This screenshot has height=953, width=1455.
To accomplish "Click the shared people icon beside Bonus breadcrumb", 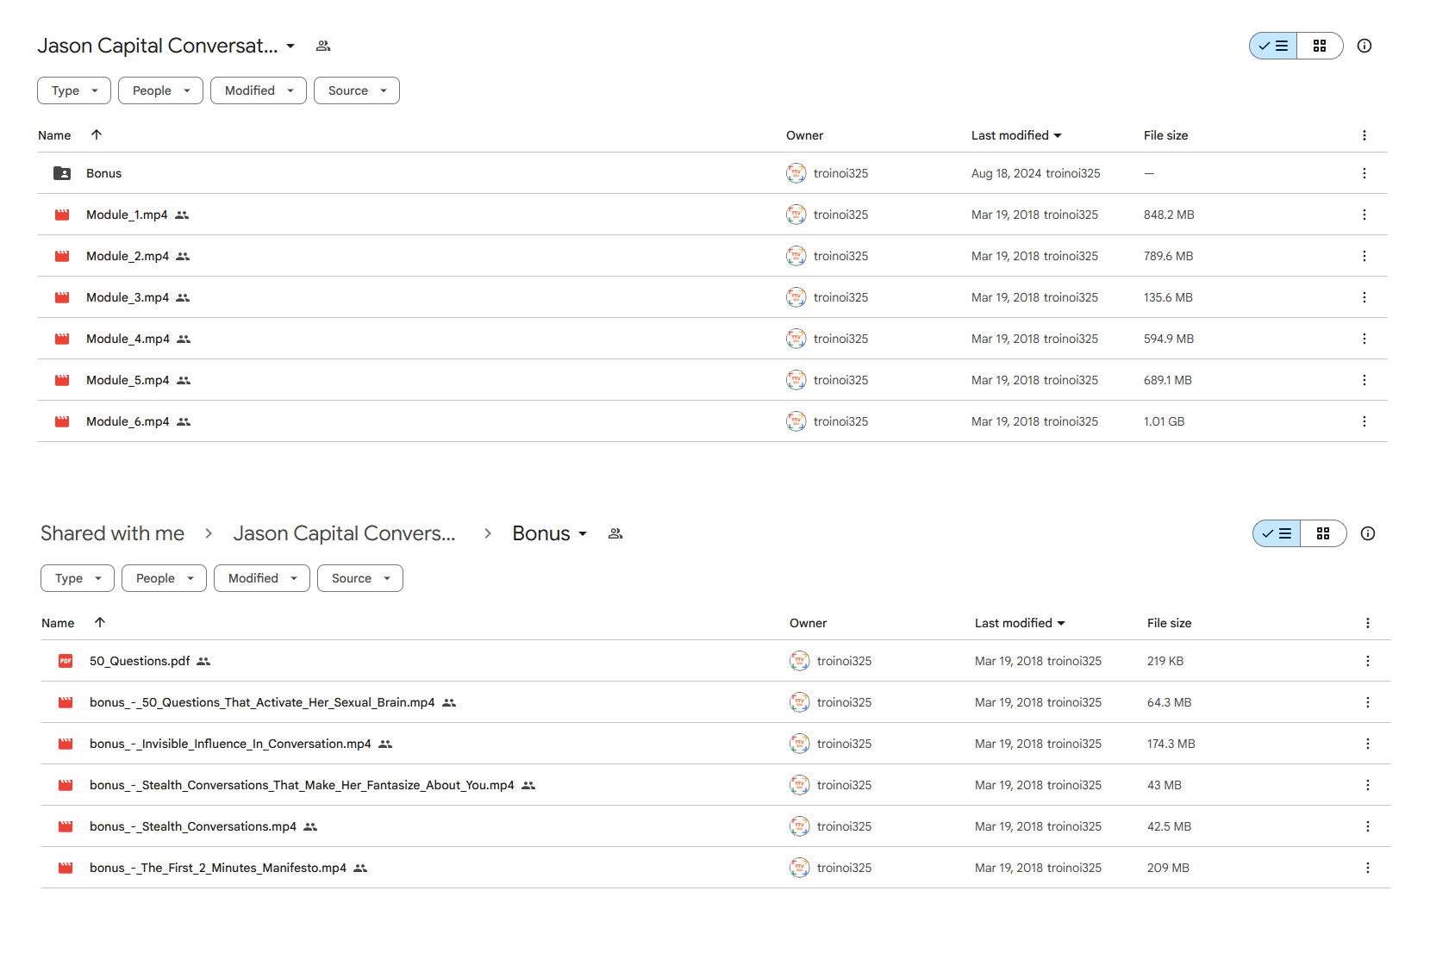I will 615,533.
